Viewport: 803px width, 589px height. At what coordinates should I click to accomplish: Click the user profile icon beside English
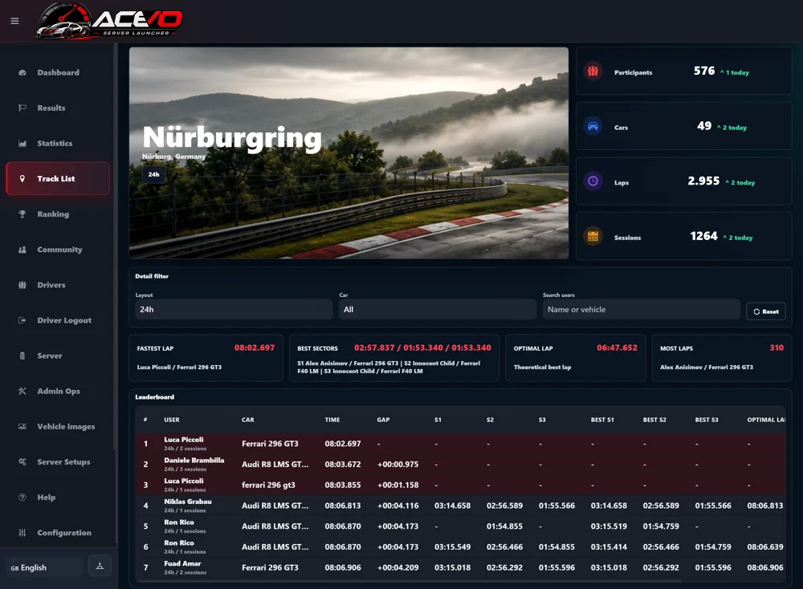point(100,566)
